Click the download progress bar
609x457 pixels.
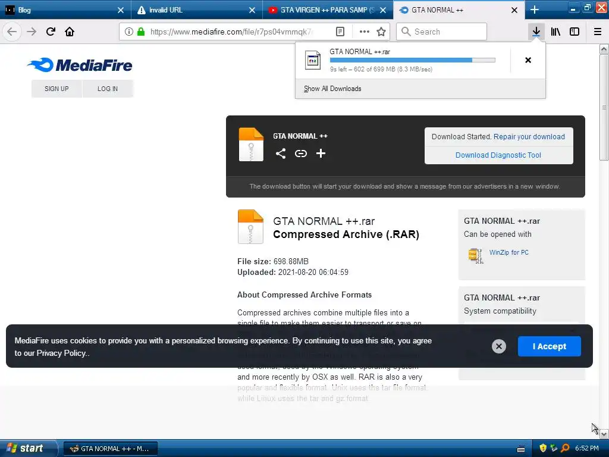(x=413, y=60)
